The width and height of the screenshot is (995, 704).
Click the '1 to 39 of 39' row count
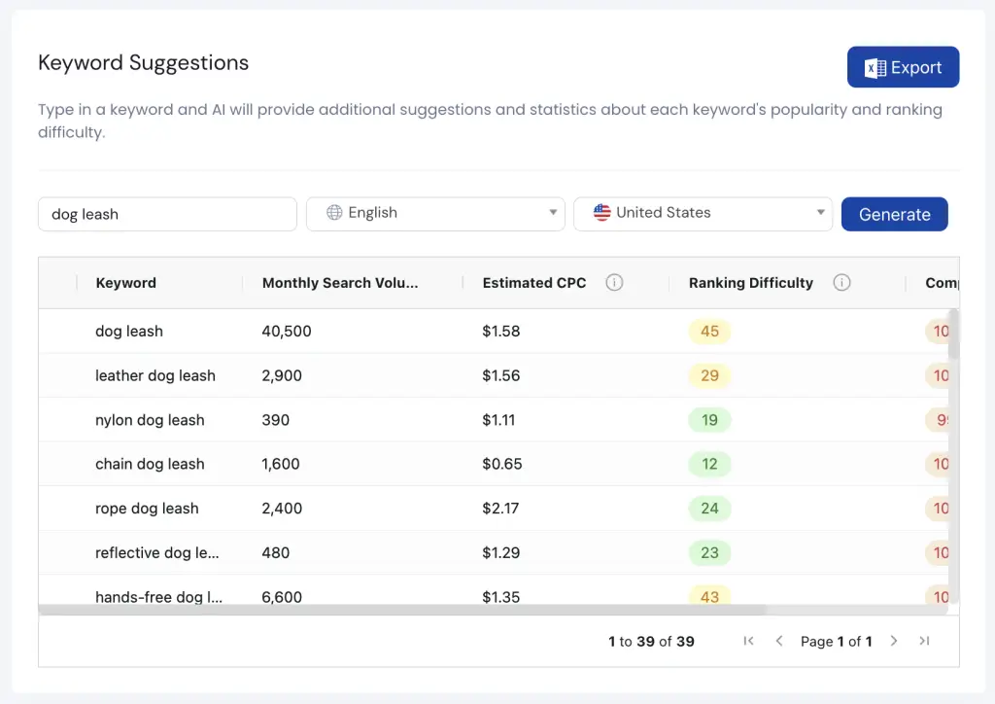point(651,642)
